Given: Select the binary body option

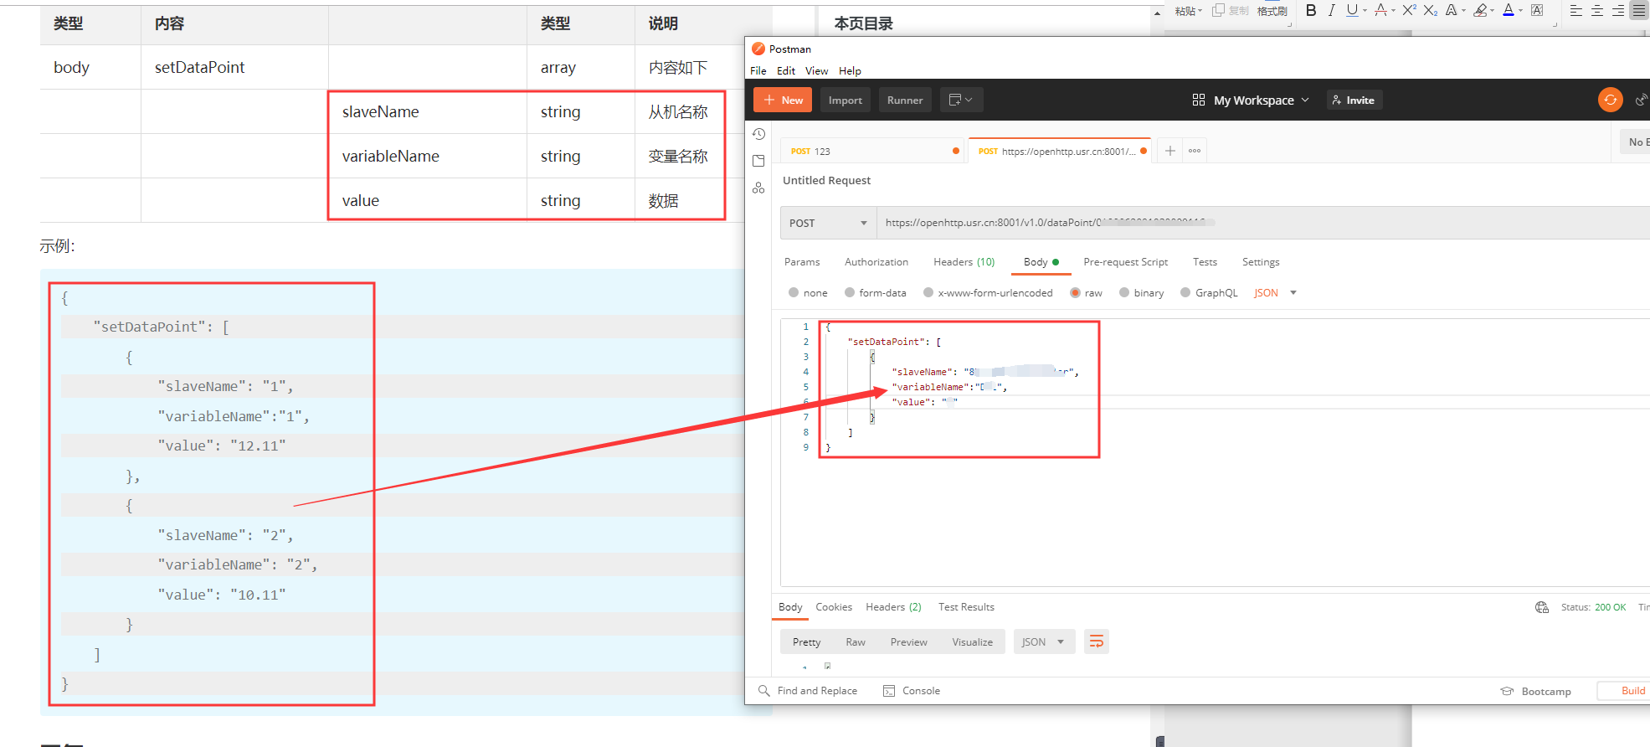Looking at the screenshot, I should click(x=1124, y=292).
